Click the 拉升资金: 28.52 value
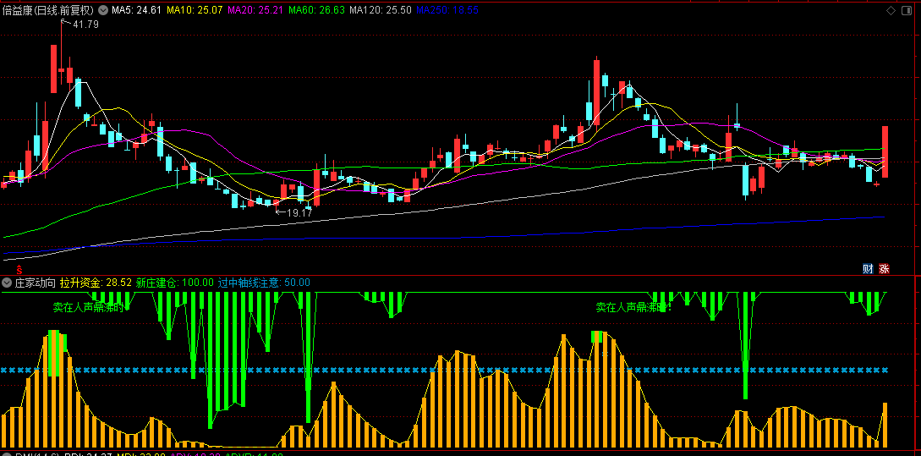The width and height of the screenshot is (921, 456). point(96,283)
